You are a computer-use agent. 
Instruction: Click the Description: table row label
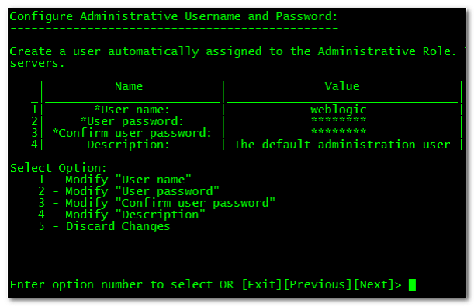[x=128, y=145]
